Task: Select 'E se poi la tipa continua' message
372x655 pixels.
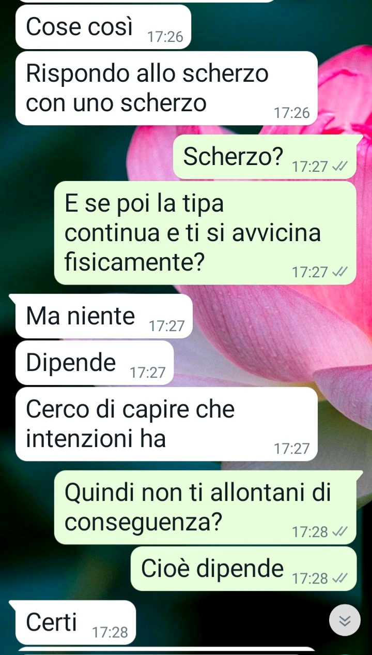Action: (205, 233)
